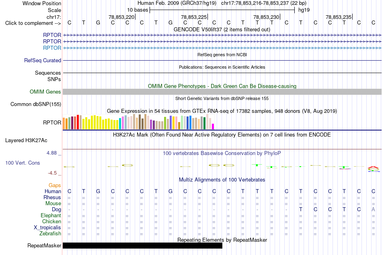Click the gray OMIM Genes bar

222,92
